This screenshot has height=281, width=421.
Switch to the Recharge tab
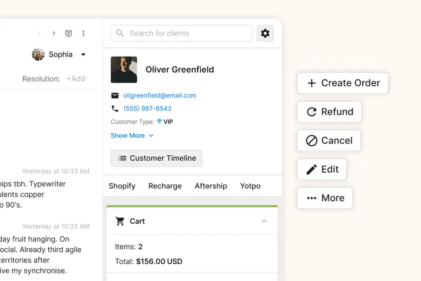[x=165, y=186]
